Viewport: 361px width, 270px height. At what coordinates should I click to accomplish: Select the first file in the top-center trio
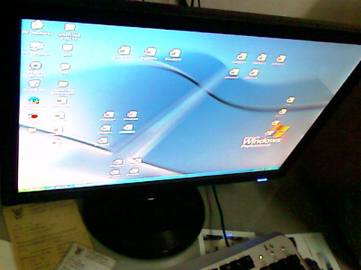click(124, 52)
